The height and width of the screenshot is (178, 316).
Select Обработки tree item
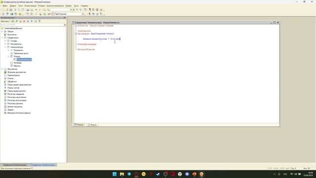pyautogui.click(x=12, y=82)
